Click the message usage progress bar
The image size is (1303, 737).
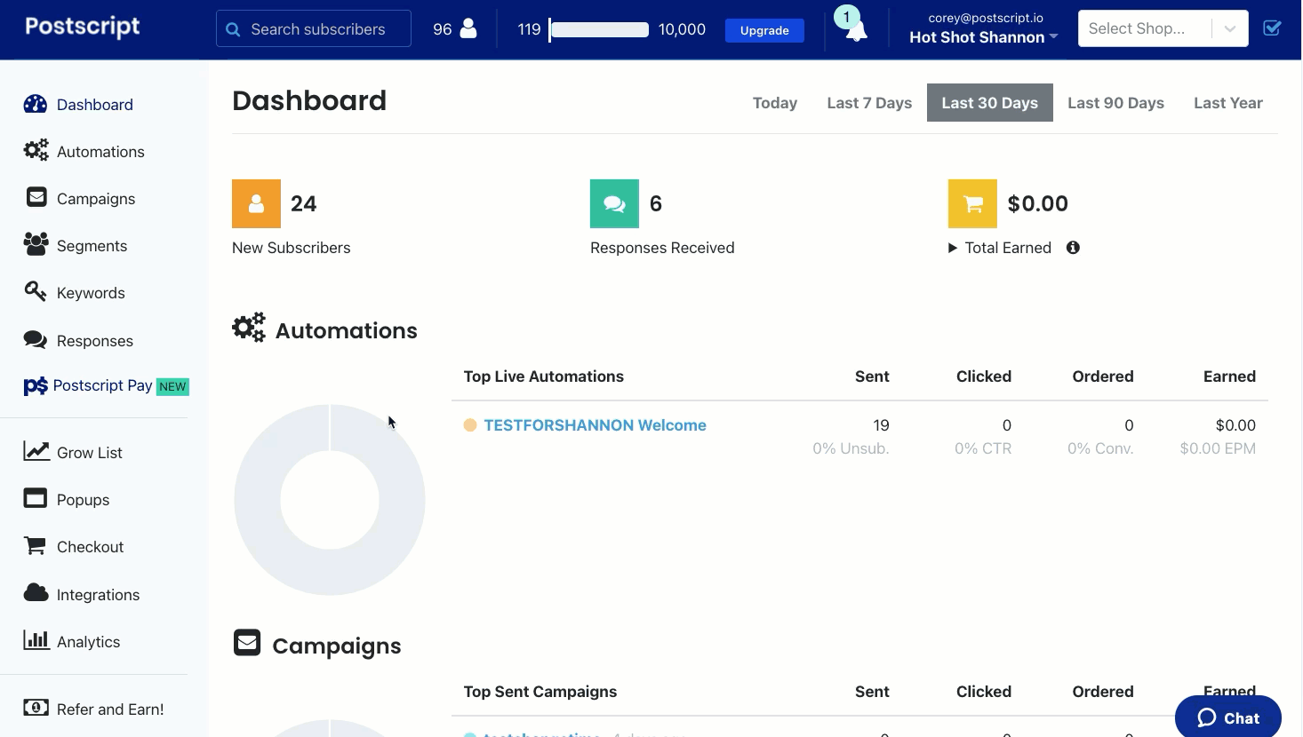tap(599, 30)
